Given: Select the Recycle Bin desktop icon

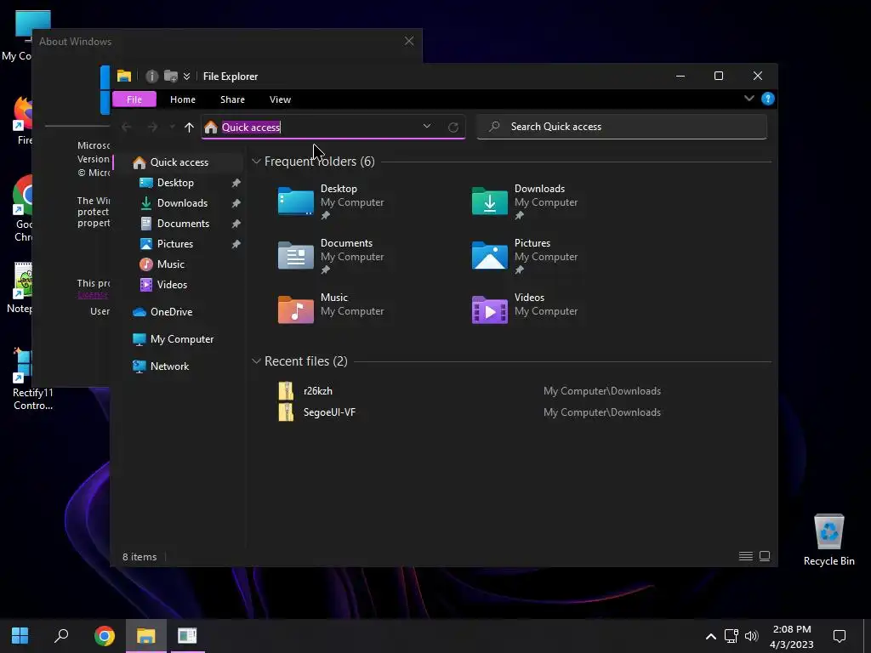Looking at the screenshot, I should [x=828, y=540].
